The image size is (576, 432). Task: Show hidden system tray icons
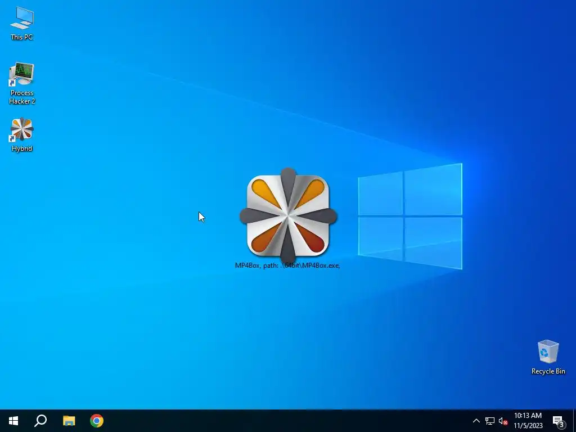tap(476, 421)
